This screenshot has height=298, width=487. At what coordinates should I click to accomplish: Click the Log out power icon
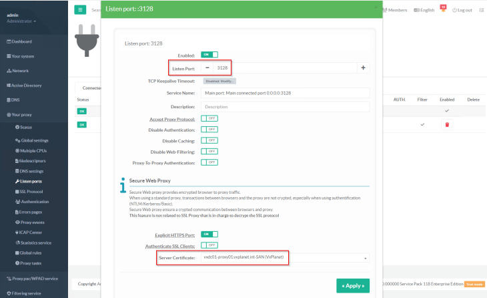click(462, 10)
